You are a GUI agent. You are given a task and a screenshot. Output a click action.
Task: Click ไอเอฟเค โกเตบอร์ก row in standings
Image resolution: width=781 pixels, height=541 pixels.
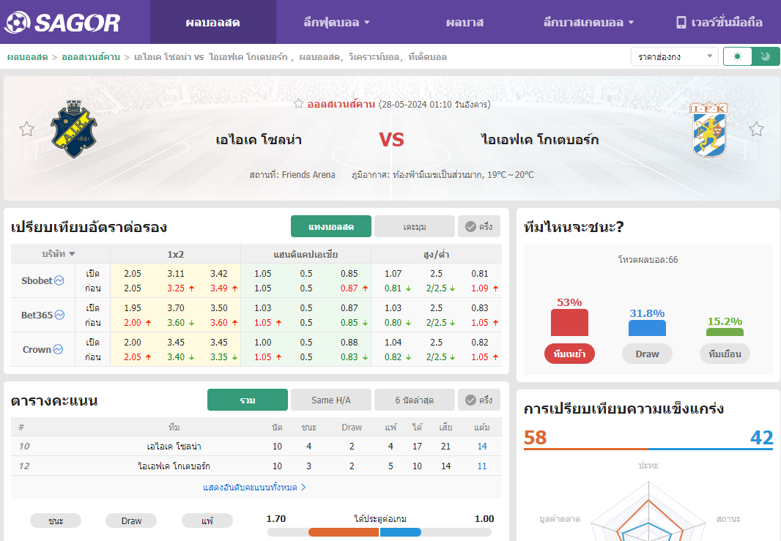tap(256, 466)
